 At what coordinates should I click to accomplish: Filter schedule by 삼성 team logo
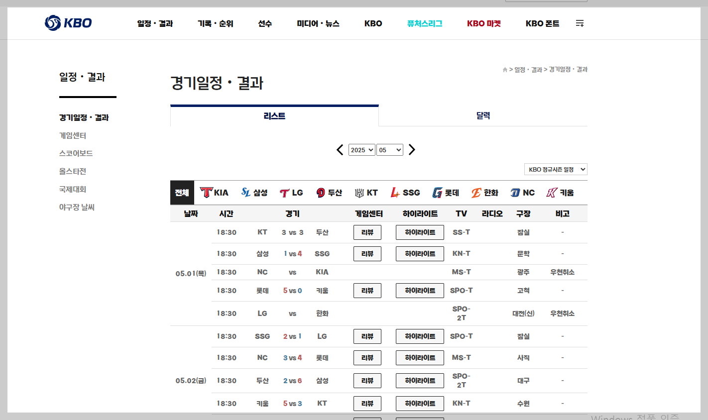(254, 193)
